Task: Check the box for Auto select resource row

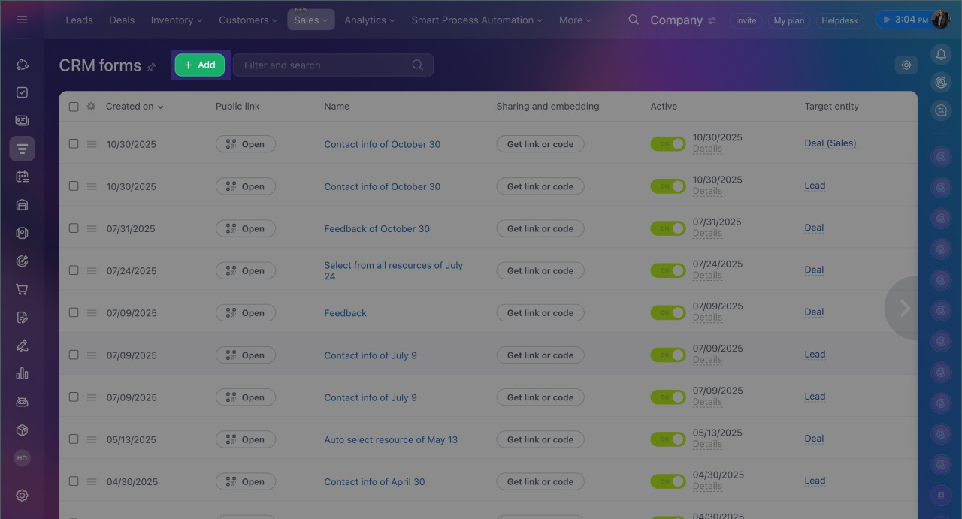Action: tap(74, 439)
